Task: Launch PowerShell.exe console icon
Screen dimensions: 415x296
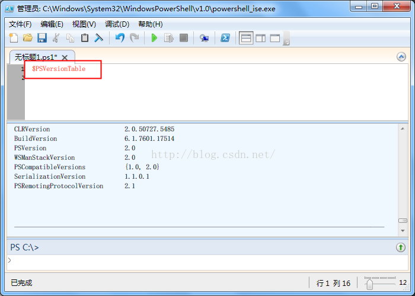Action: 225,38
